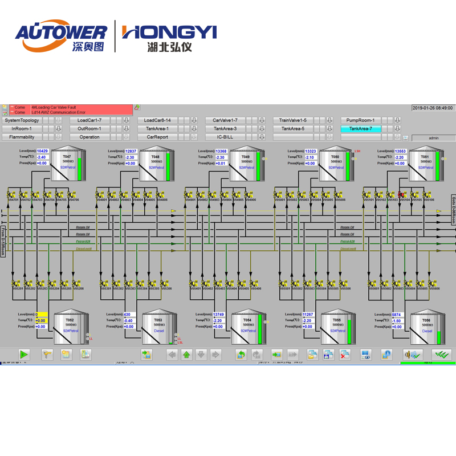
Task: Open the IC-BILL screen button
Action: point(225,137)
